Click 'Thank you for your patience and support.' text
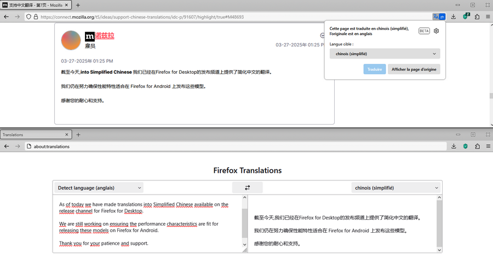This screenshot has width=493, height=259. 104,243
